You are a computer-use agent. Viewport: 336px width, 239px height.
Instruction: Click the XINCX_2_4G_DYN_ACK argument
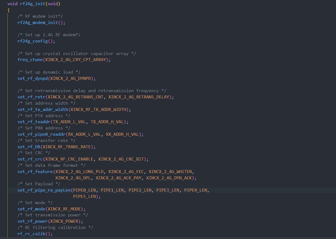(169, 178)
